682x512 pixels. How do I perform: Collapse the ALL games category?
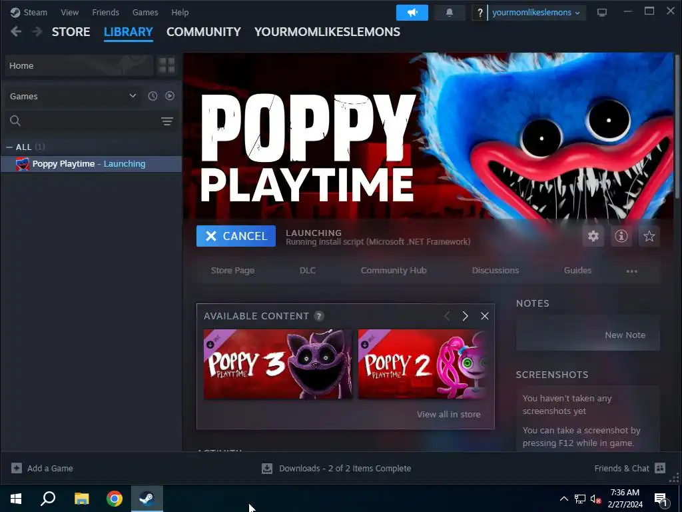click(x=9, y=147)
